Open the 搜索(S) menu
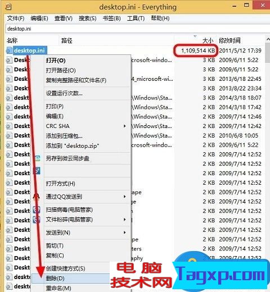Viewport: 270px width, 292px height. (x=88, y=19)
